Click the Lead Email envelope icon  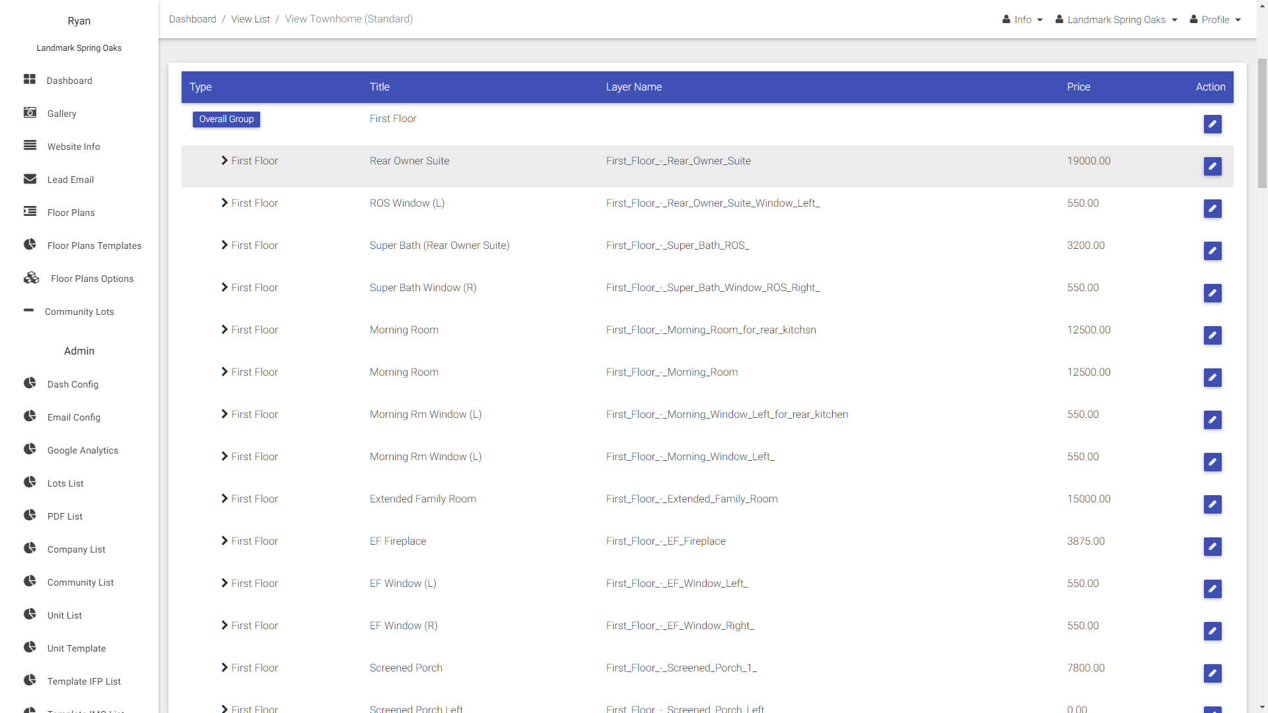tap(30, 179)
